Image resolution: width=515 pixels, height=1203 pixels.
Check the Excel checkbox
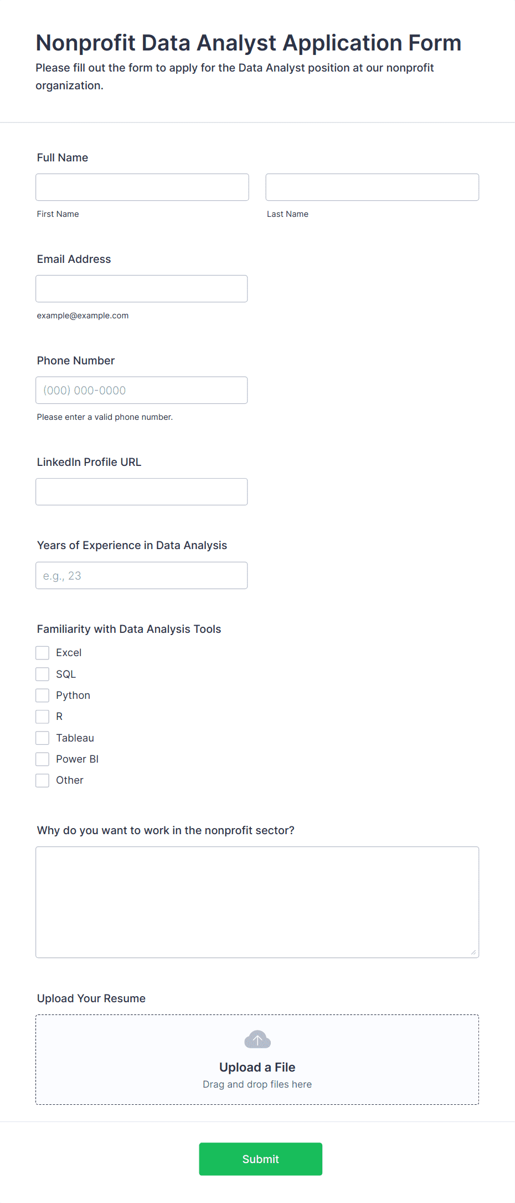(x=43, y=653)
